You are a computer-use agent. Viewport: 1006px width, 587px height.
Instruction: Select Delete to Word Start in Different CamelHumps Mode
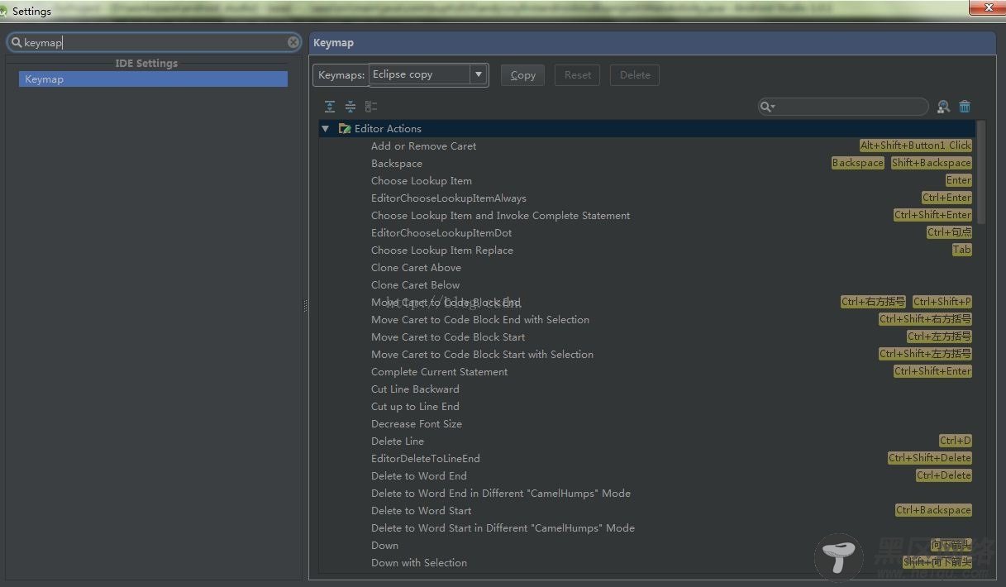(503, 528)
